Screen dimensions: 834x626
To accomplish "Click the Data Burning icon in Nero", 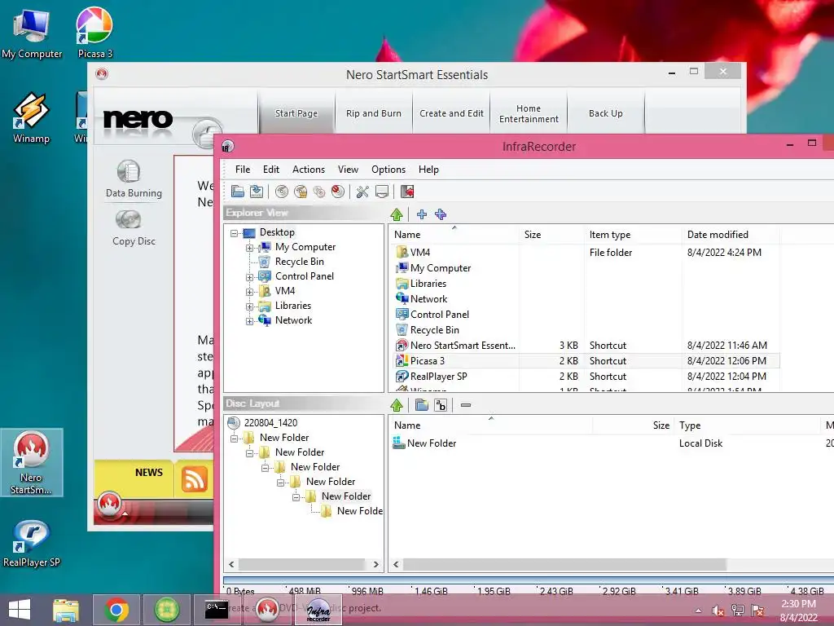I will click(x=129, y=171).
